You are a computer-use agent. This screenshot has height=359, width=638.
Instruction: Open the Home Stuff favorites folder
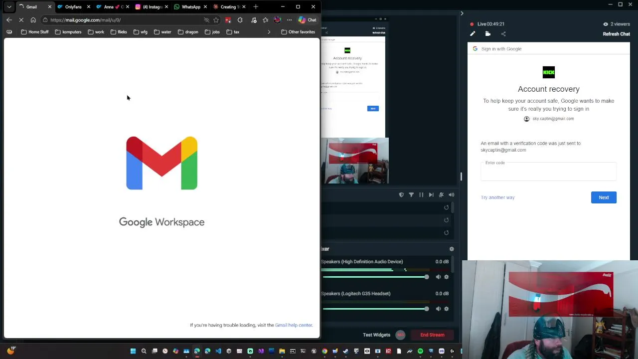pos(35,32)
